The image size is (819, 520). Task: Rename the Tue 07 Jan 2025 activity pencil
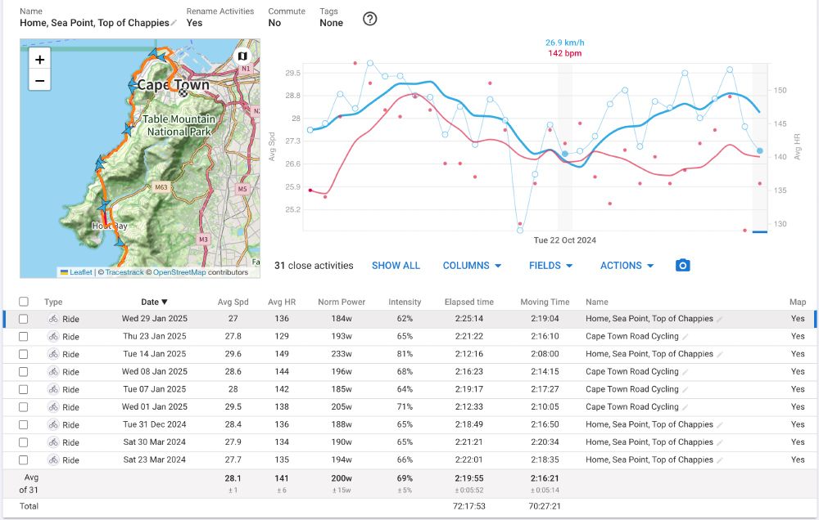pyautogui.click(x=686, y=390)
